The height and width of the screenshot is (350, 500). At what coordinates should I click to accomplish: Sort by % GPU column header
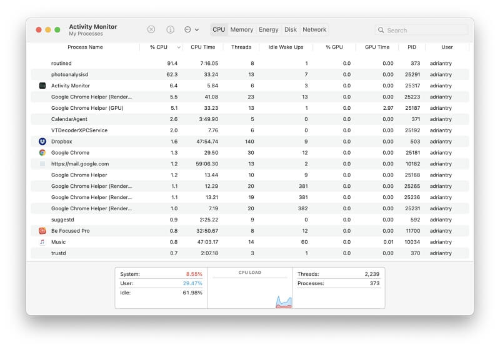coord(334,47)
